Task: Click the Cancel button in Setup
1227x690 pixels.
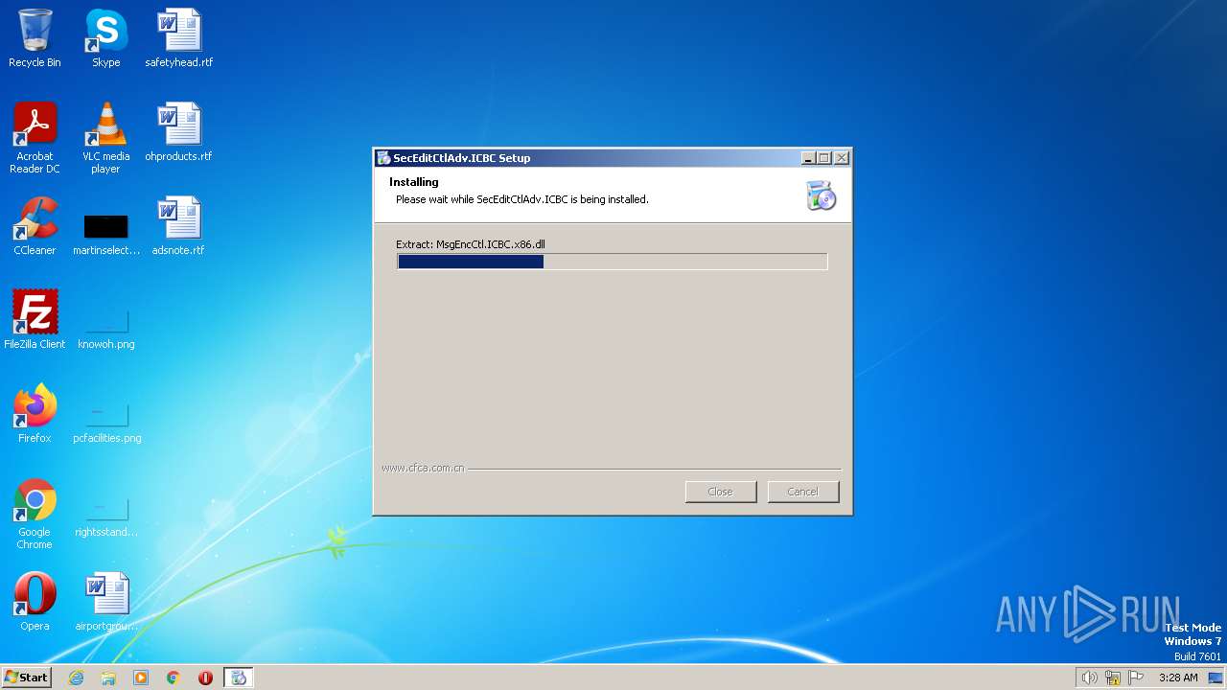Action: point(802,492)
